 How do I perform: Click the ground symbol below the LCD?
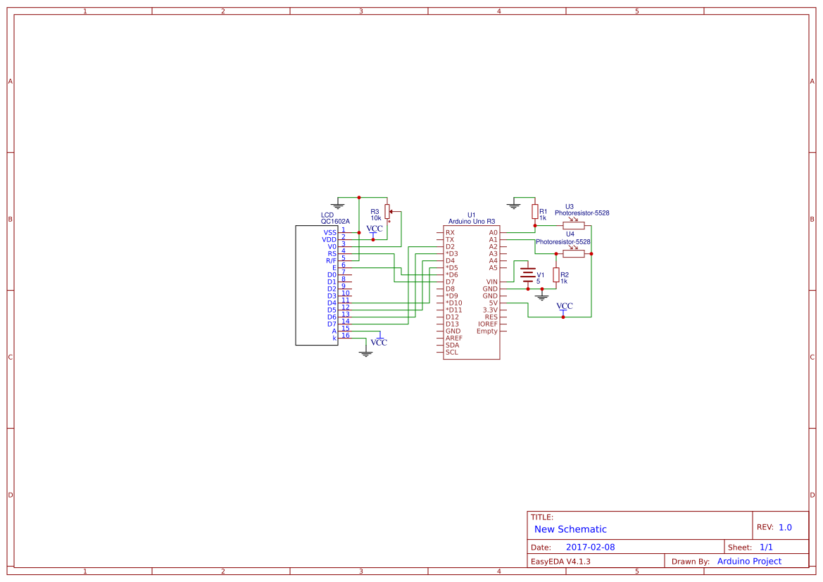[x=366, y=352]
